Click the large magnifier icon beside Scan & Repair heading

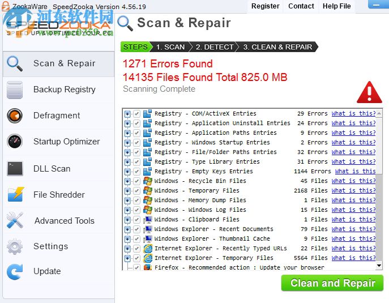point(125,24)
